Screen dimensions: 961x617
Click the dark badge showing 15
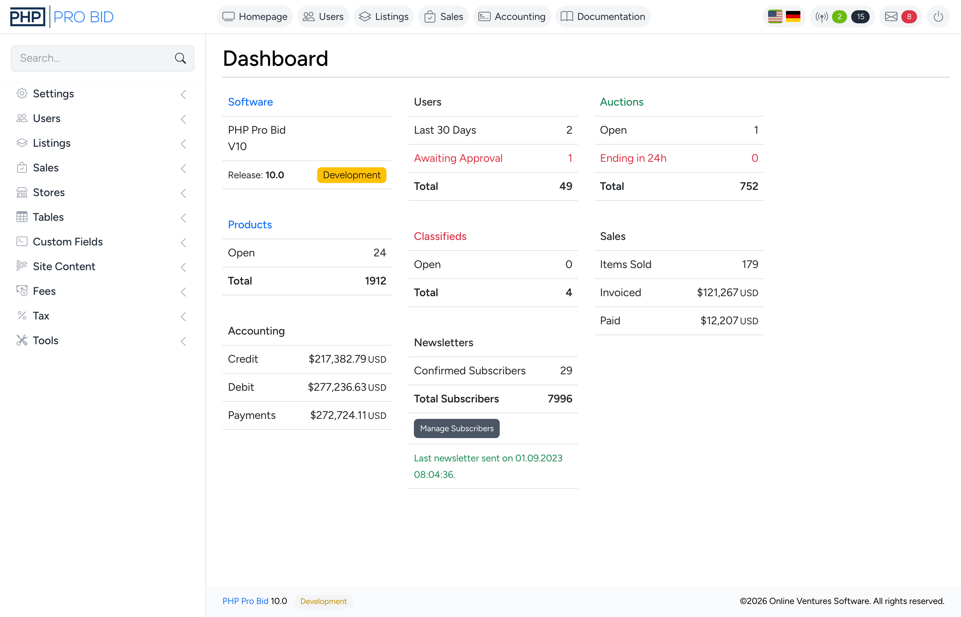click(x=860, y=17)
